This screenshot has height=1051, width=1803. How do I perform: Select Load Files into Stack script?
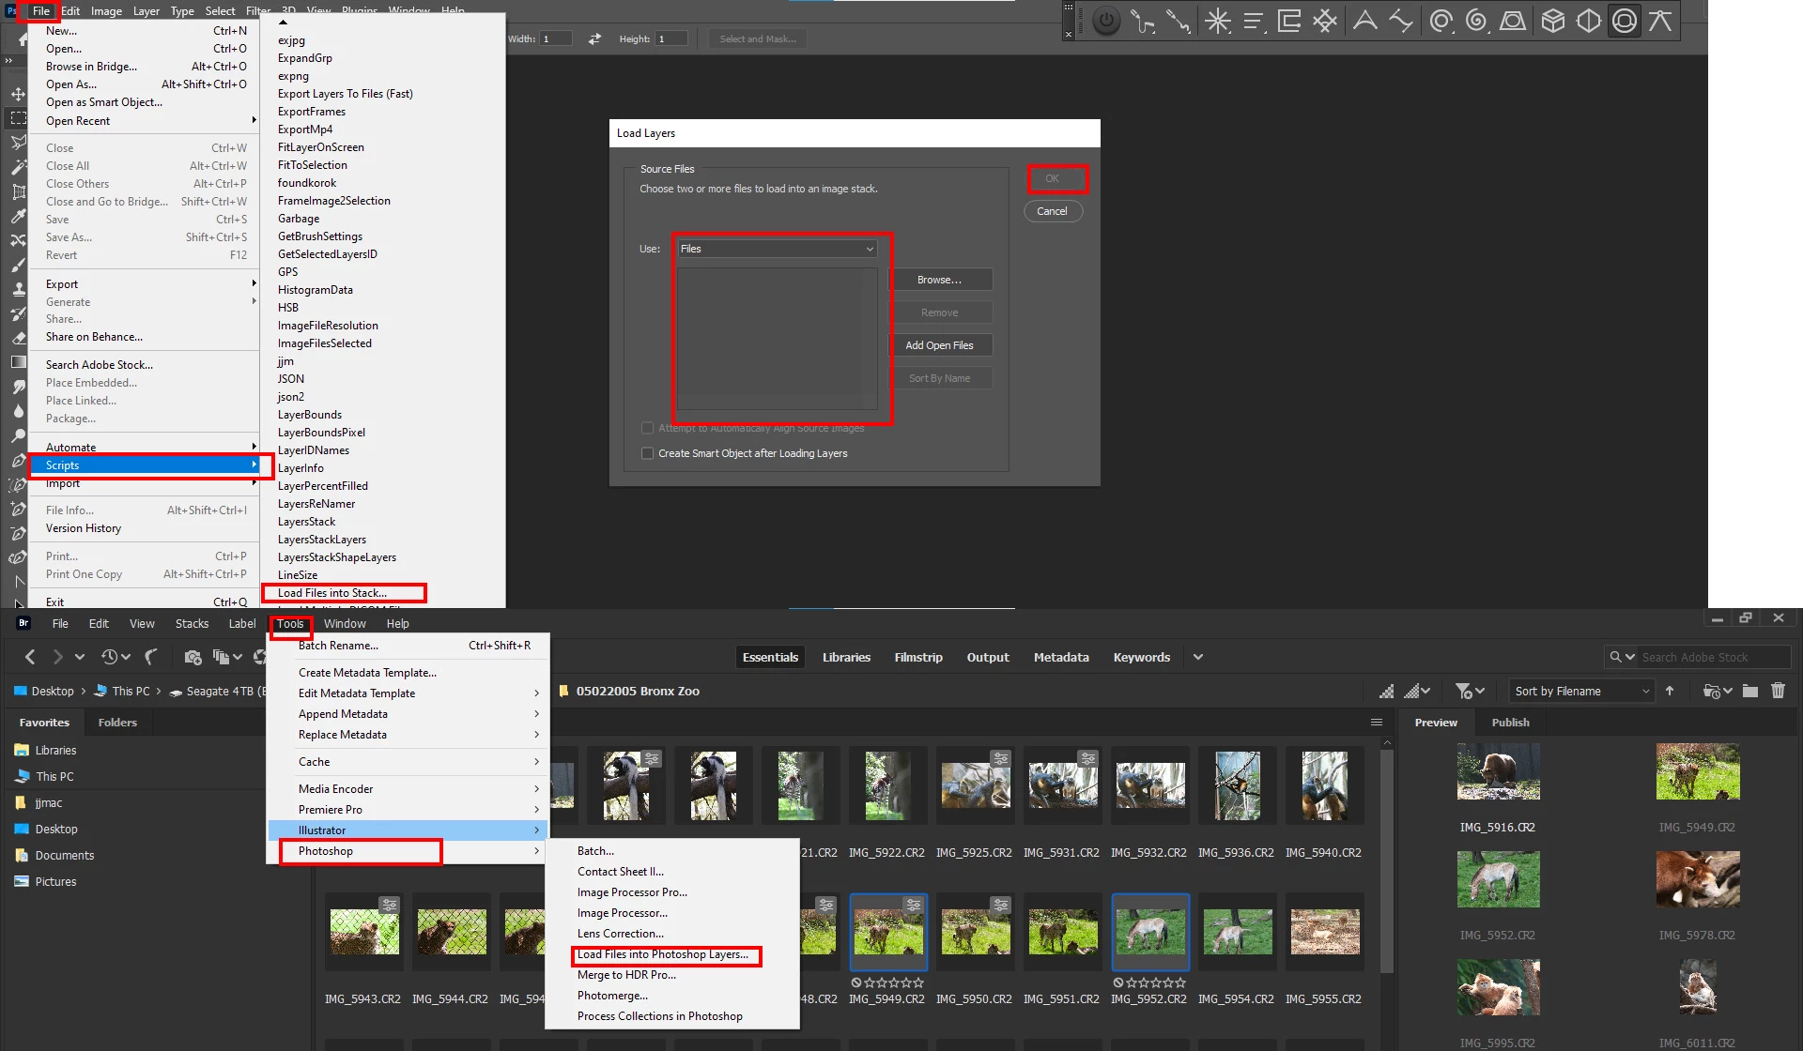point(332,593)
